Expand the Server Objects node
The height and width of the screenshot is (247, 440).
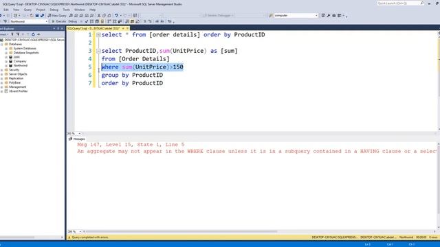pos(2,74)
